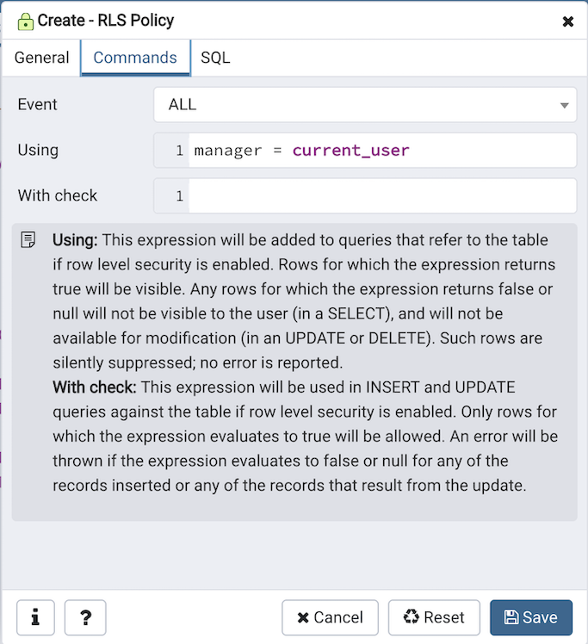Open the info (i) button
This screenshot has width=588, height=644.
[35, 617]
